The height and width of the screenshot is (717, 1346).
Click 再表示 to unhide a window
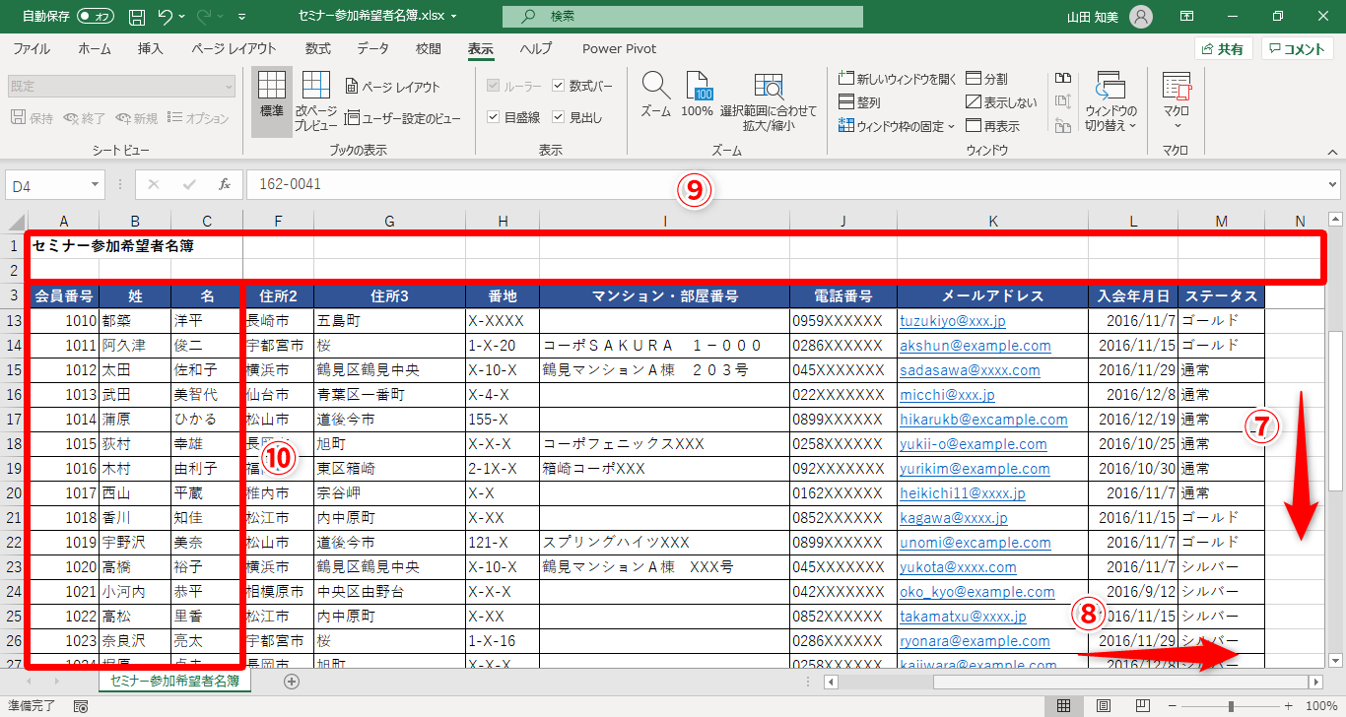coord(993,126)
